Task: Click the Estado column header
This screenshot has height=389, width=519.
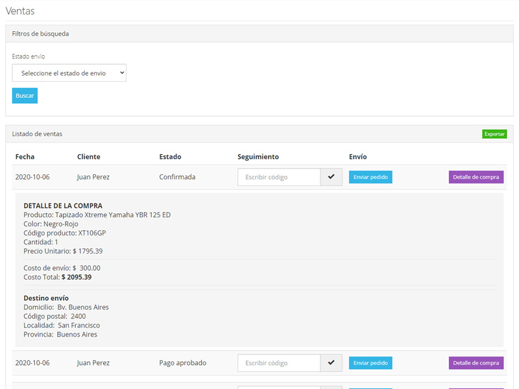Action: 170,157
